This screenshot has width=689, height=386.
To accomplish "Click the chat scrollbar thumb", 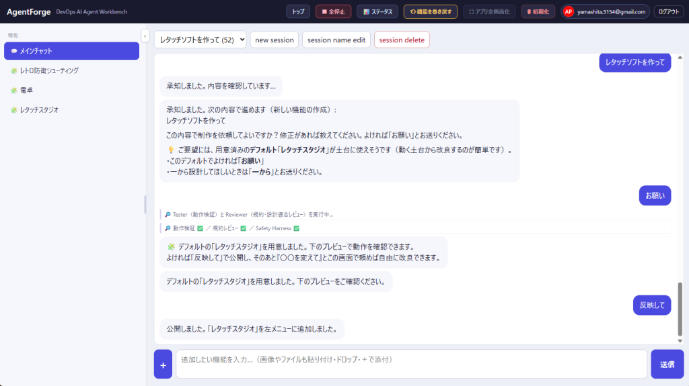I will [680, 309].
